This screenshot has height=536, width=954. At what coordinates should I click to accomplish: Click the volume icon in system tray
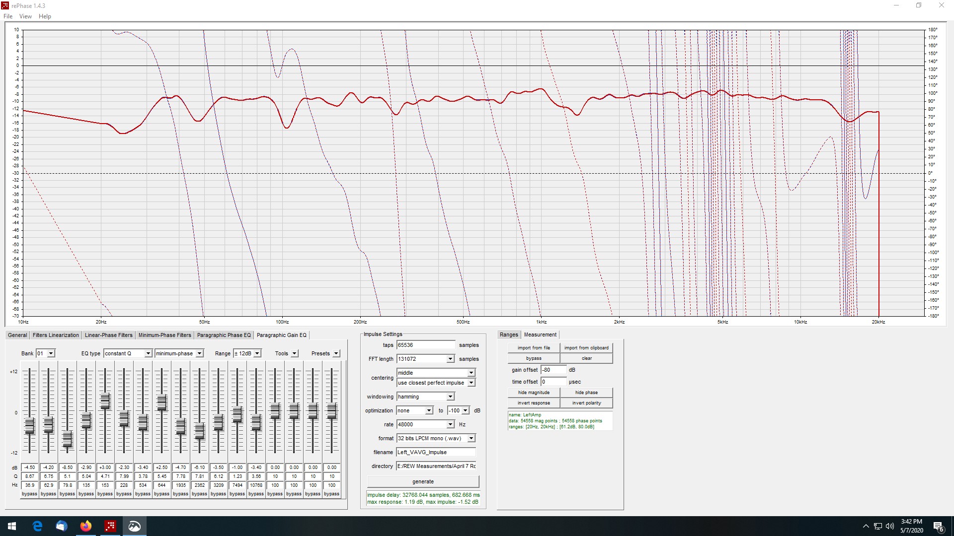pyautogui.click(x=889, y=526)
